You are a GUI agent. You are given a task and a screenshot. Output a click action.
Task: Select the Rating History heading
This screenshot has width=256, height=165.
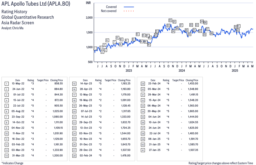(x=14, y=12)
